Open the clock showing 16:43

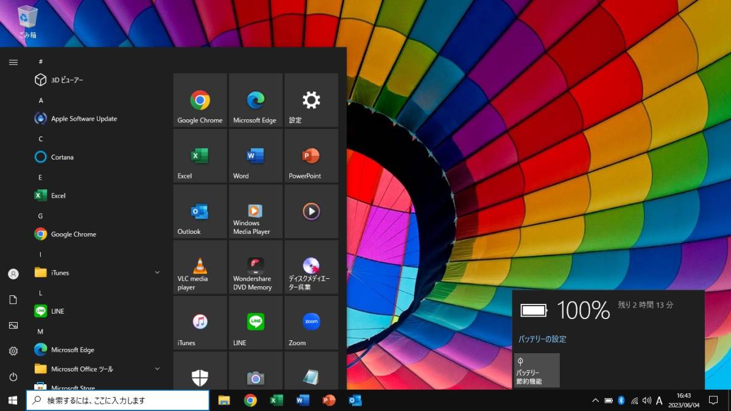(x=683, y=400)
